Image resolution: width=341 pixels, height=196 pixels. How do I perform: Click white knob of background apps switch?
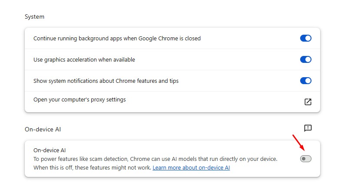click(x=308, y=38)
